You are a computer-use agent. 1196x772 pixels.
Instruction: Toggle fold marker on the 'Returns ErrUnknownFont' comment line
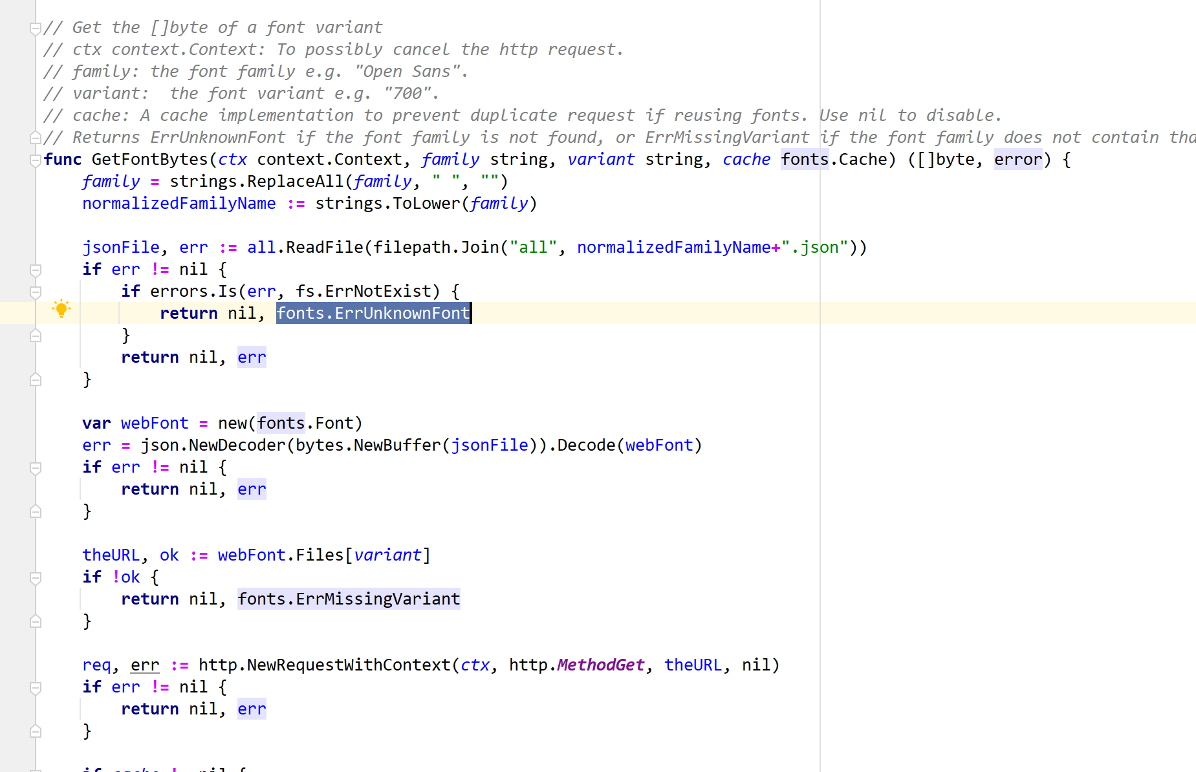click(36, 138)
